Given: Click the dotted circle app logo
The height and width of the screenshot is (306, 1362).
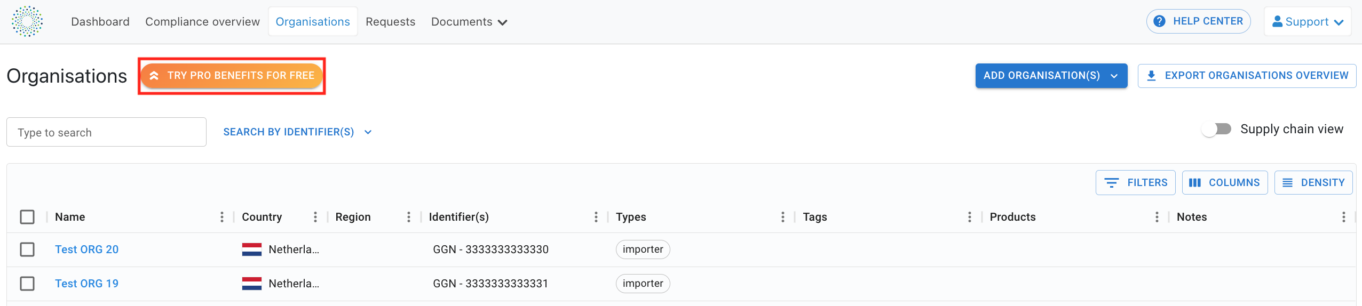Looking at the screenshot, I should [x=27, y=21].
